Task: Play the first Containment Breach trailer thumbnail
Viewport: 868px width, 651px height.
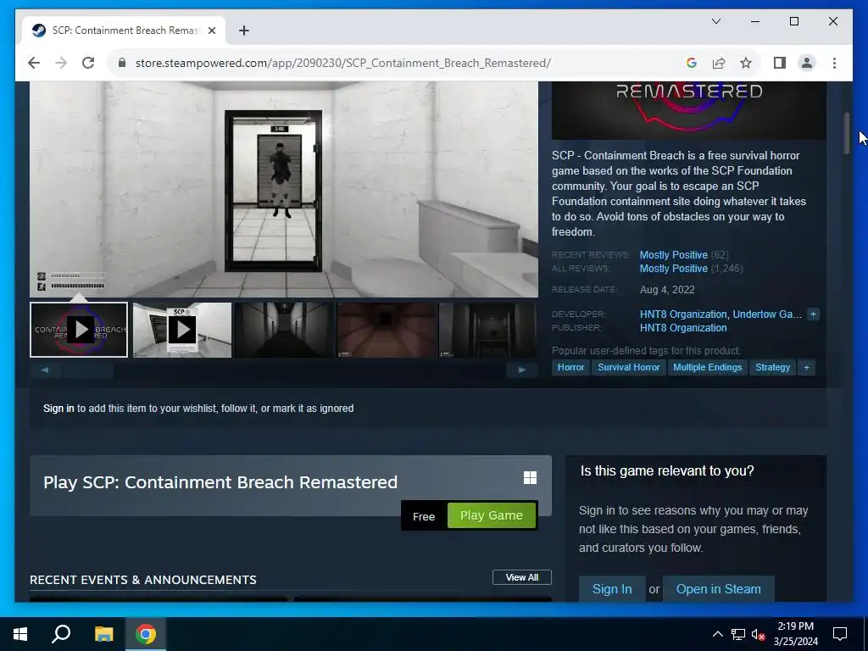Action: point(79,330)
